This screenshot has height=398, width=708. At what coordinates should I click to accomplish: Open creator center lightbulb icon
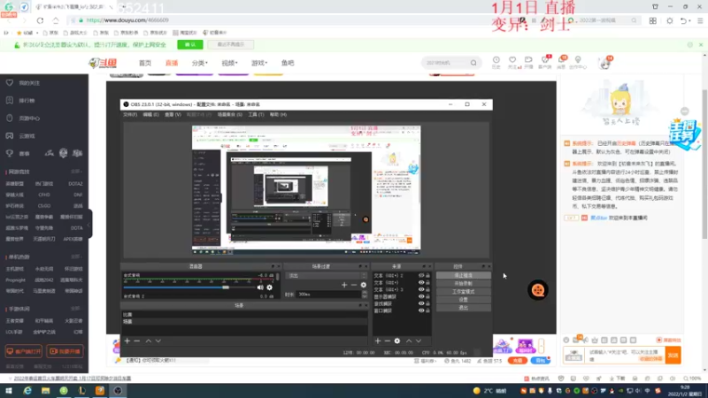tap(578, 60)
